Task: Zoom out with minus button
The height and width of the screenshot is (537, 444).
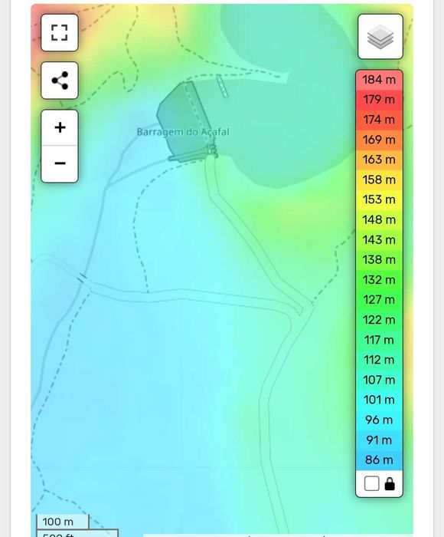Action: pos(60,163)
